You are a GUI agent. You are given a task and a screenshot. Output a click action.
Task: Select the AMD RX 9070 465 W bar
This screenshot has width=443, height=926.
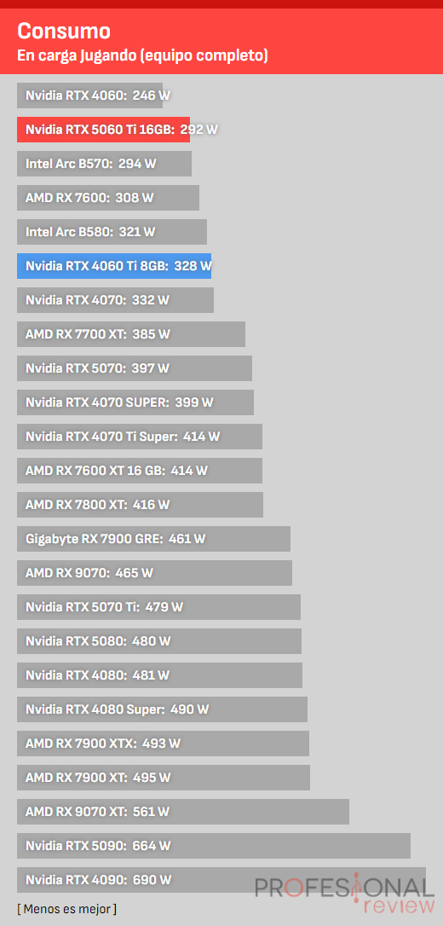click(154, 574)
